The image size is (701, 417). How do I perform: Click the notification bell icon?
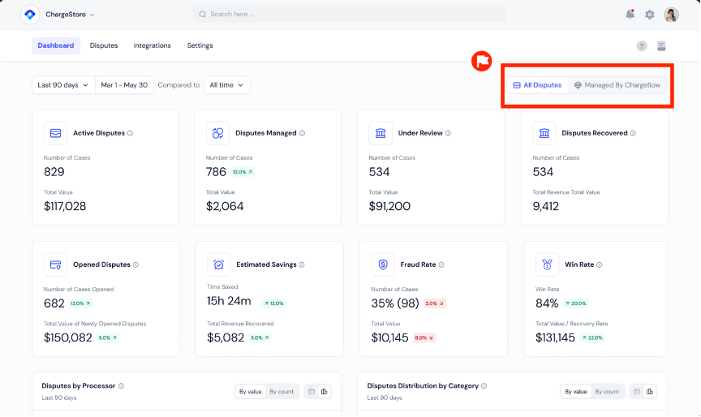point(630,14)
